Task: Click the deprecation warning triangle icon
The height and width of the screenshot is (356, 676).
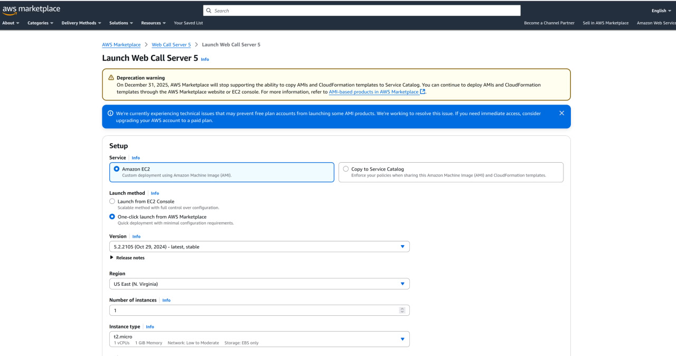Action: (x=111, y=78)
